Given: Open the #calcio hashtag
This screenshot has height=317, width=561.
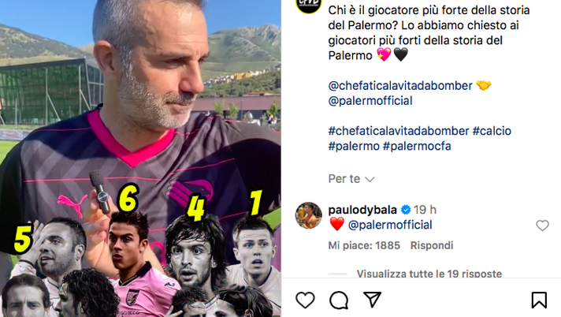Looking at the screenshot, I should click(x=492, y=131).
